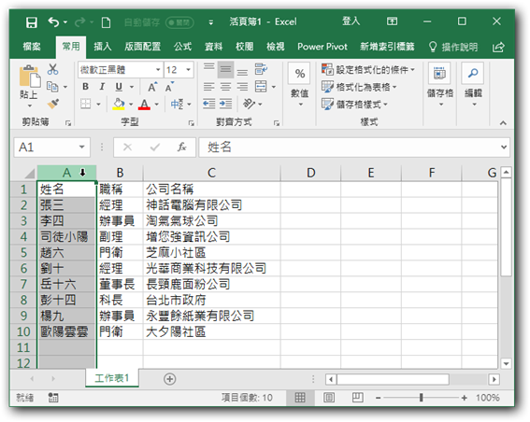Toggle Bold formatting
530x422 pixels.
tap(85, 87)
